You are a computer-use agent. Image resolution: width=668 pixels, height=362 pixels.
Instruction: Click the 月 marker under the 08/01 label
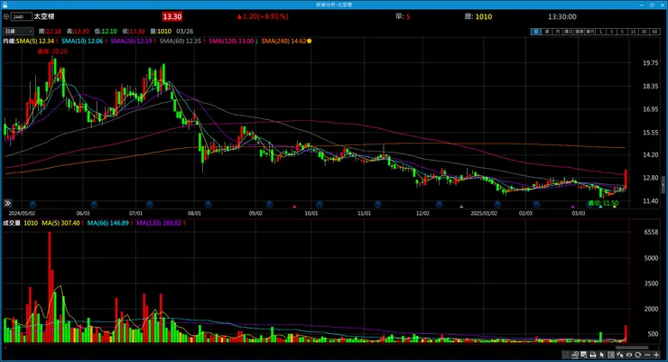pyautogui.click(x=208, y=204)
